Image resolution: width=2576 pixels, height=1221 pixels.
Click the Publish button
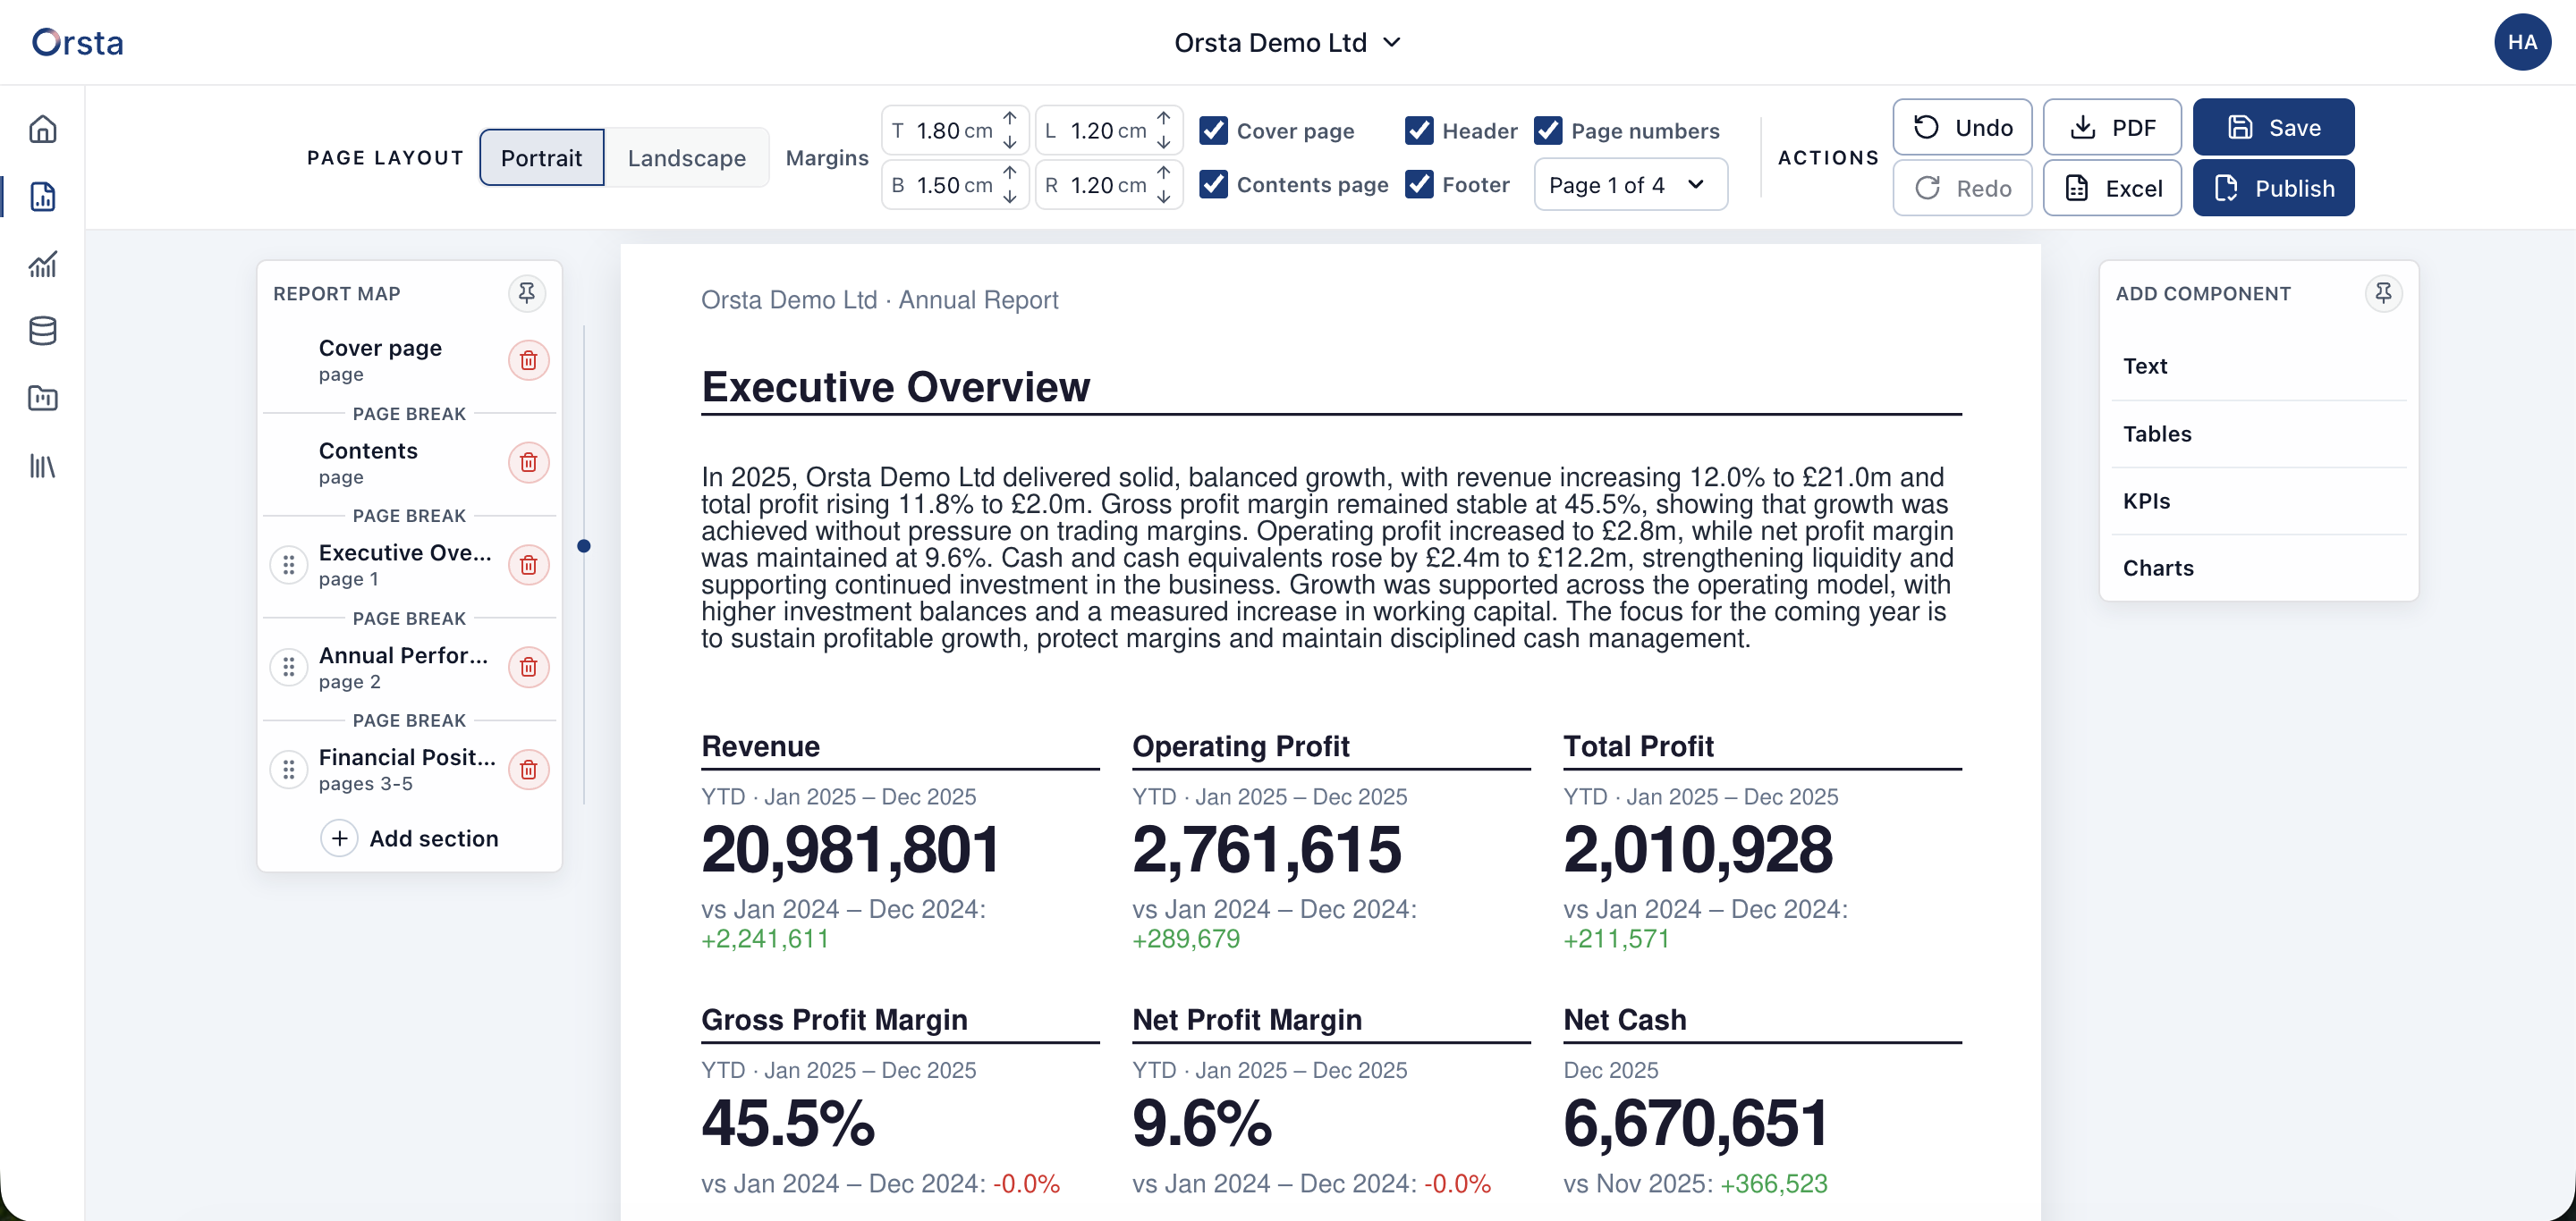tap(2273, 188)
